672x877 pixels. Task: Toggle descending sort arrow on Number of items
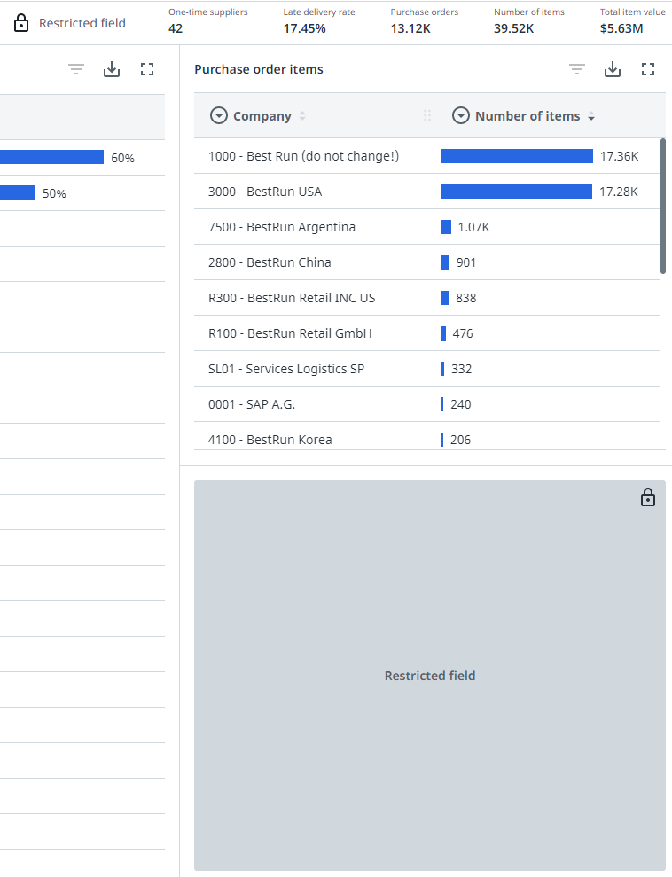click(x=591, y=116)
